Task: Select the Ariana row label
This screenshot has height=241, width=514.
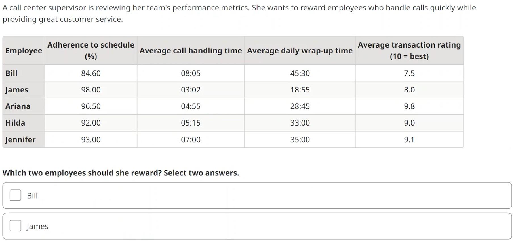Action: coord(18,106)
